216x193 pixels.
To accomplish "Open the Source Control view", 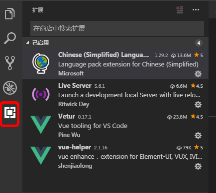I will pyautogui.click(x=10, y=63).
